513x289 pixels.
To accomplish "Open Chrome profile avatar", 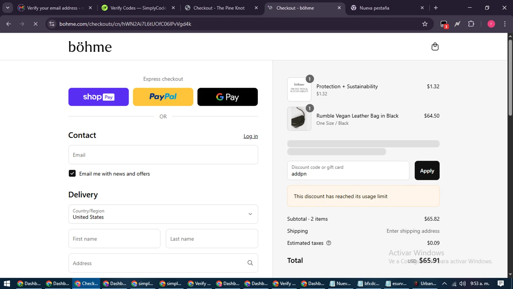I will click(491, 24).
